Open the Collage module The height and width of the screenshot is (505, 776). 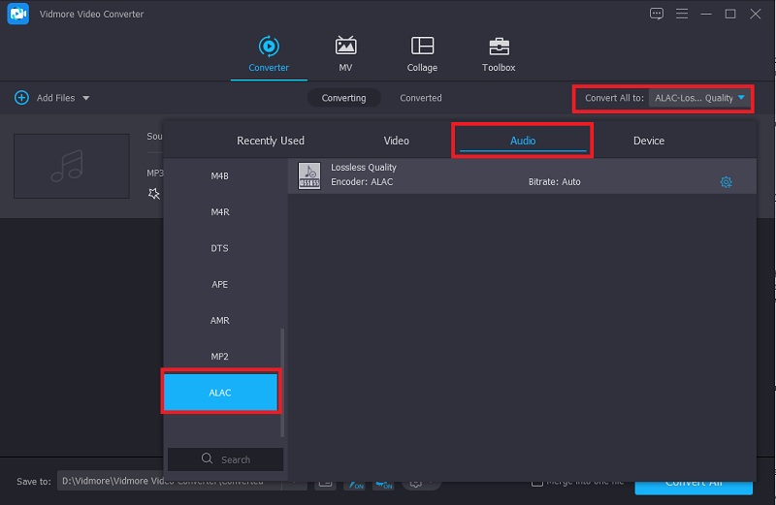coord(422,54)
